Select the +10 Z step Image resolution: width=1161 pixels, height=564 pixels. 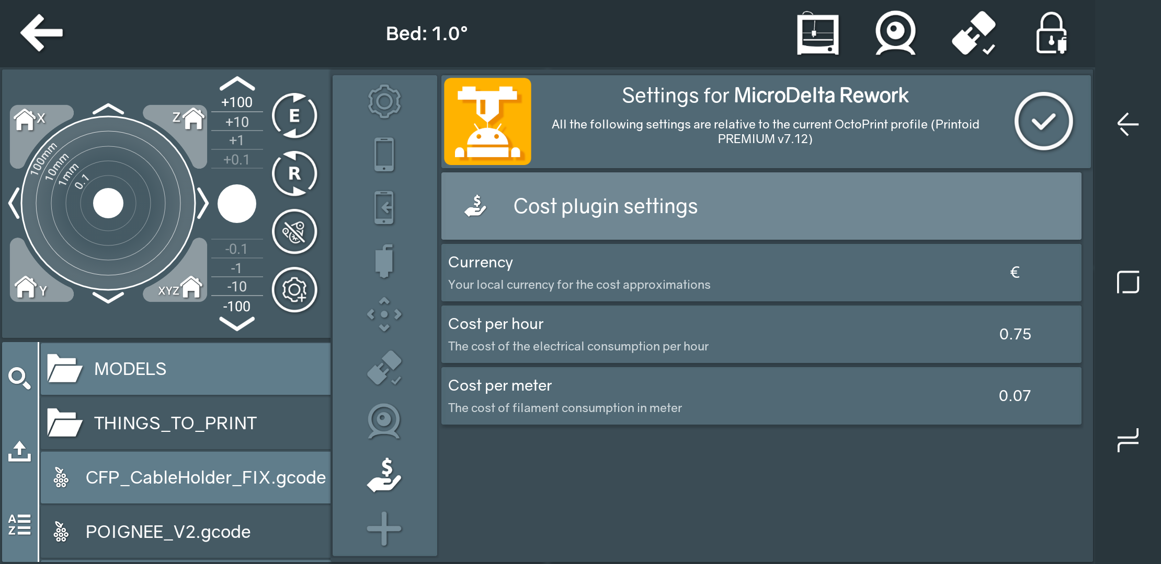pos(237,122)
